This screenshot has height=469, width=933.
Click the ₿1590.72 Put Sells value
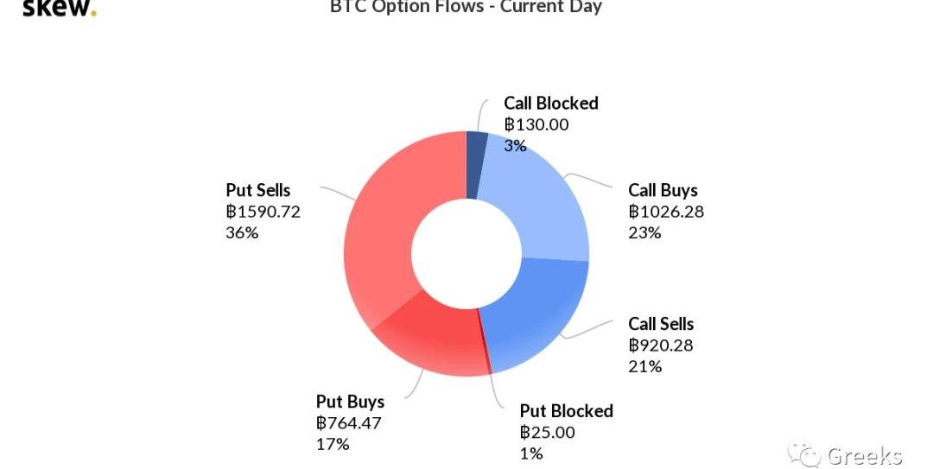pyautogui.click(x=263, y=212)
